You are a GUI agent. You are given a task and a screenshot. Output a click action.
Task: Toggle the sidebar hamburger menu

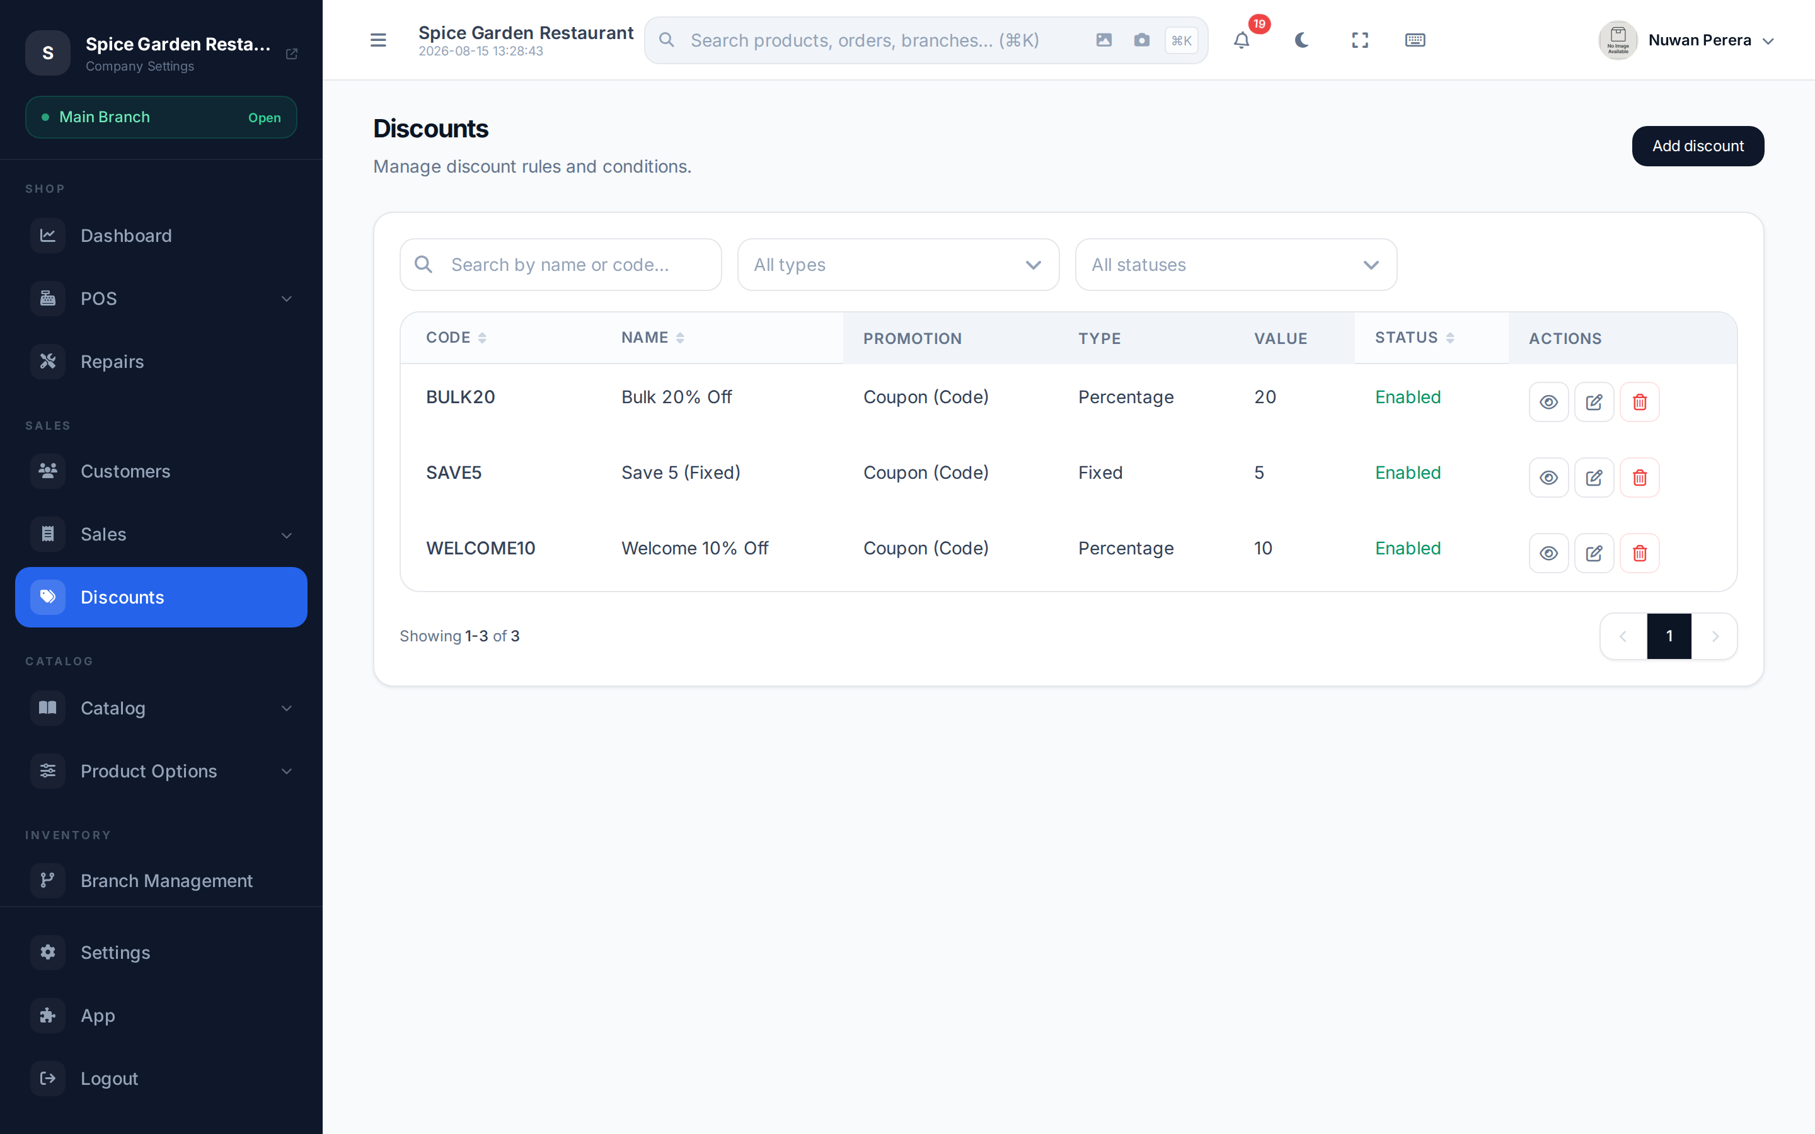[x=378, y=40]
